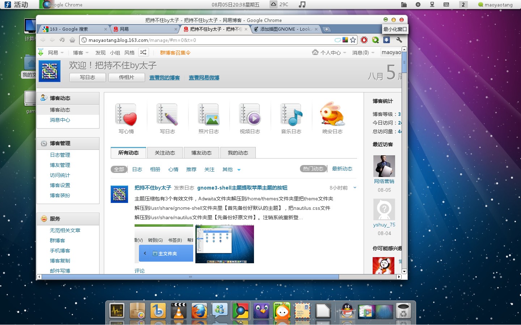Expand the 个人中心 dropdown
Image resolution: width=521 pixels, height=325 pixels.
(329, 53)
